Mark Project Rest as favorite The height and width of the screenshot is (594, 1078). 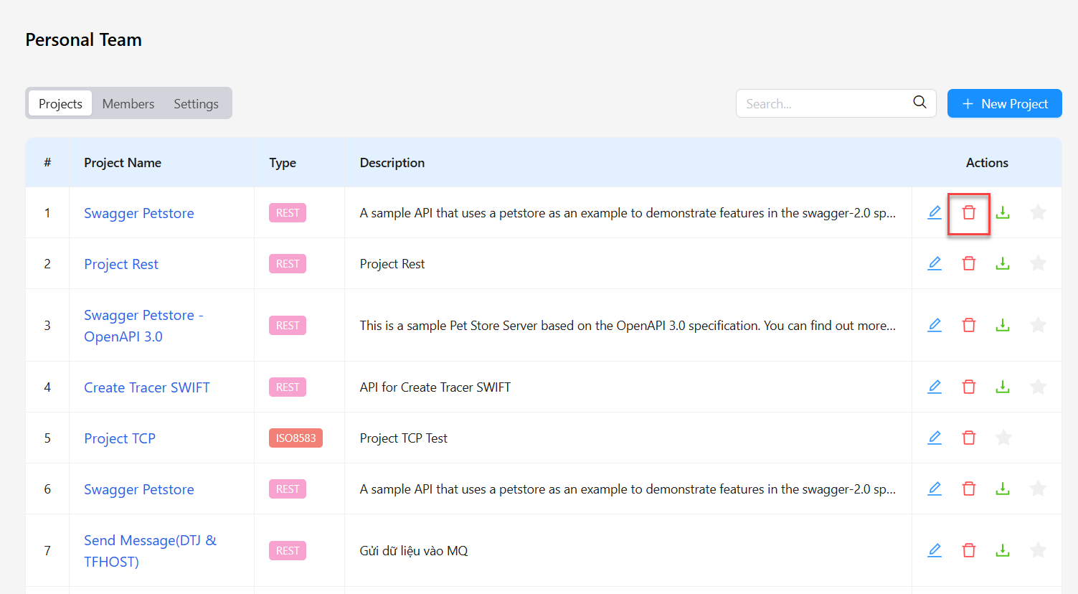(x=1038, y=263)
